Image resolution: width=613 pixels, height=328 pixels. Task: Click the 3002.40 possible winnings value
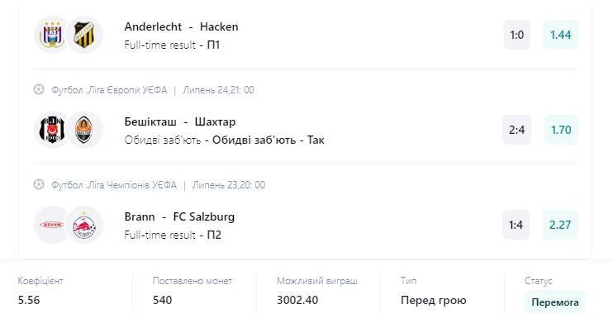297,300
